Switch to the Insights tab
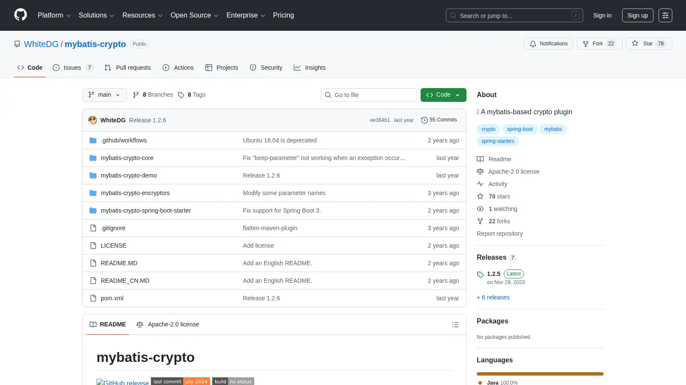Image resolution: width=686 pixels, height=385 pixels. click(x=310, y=68)
